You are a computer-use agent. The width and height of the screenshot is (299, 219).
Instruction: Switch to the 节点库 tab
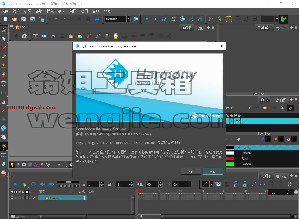click(x=281, y=177)
